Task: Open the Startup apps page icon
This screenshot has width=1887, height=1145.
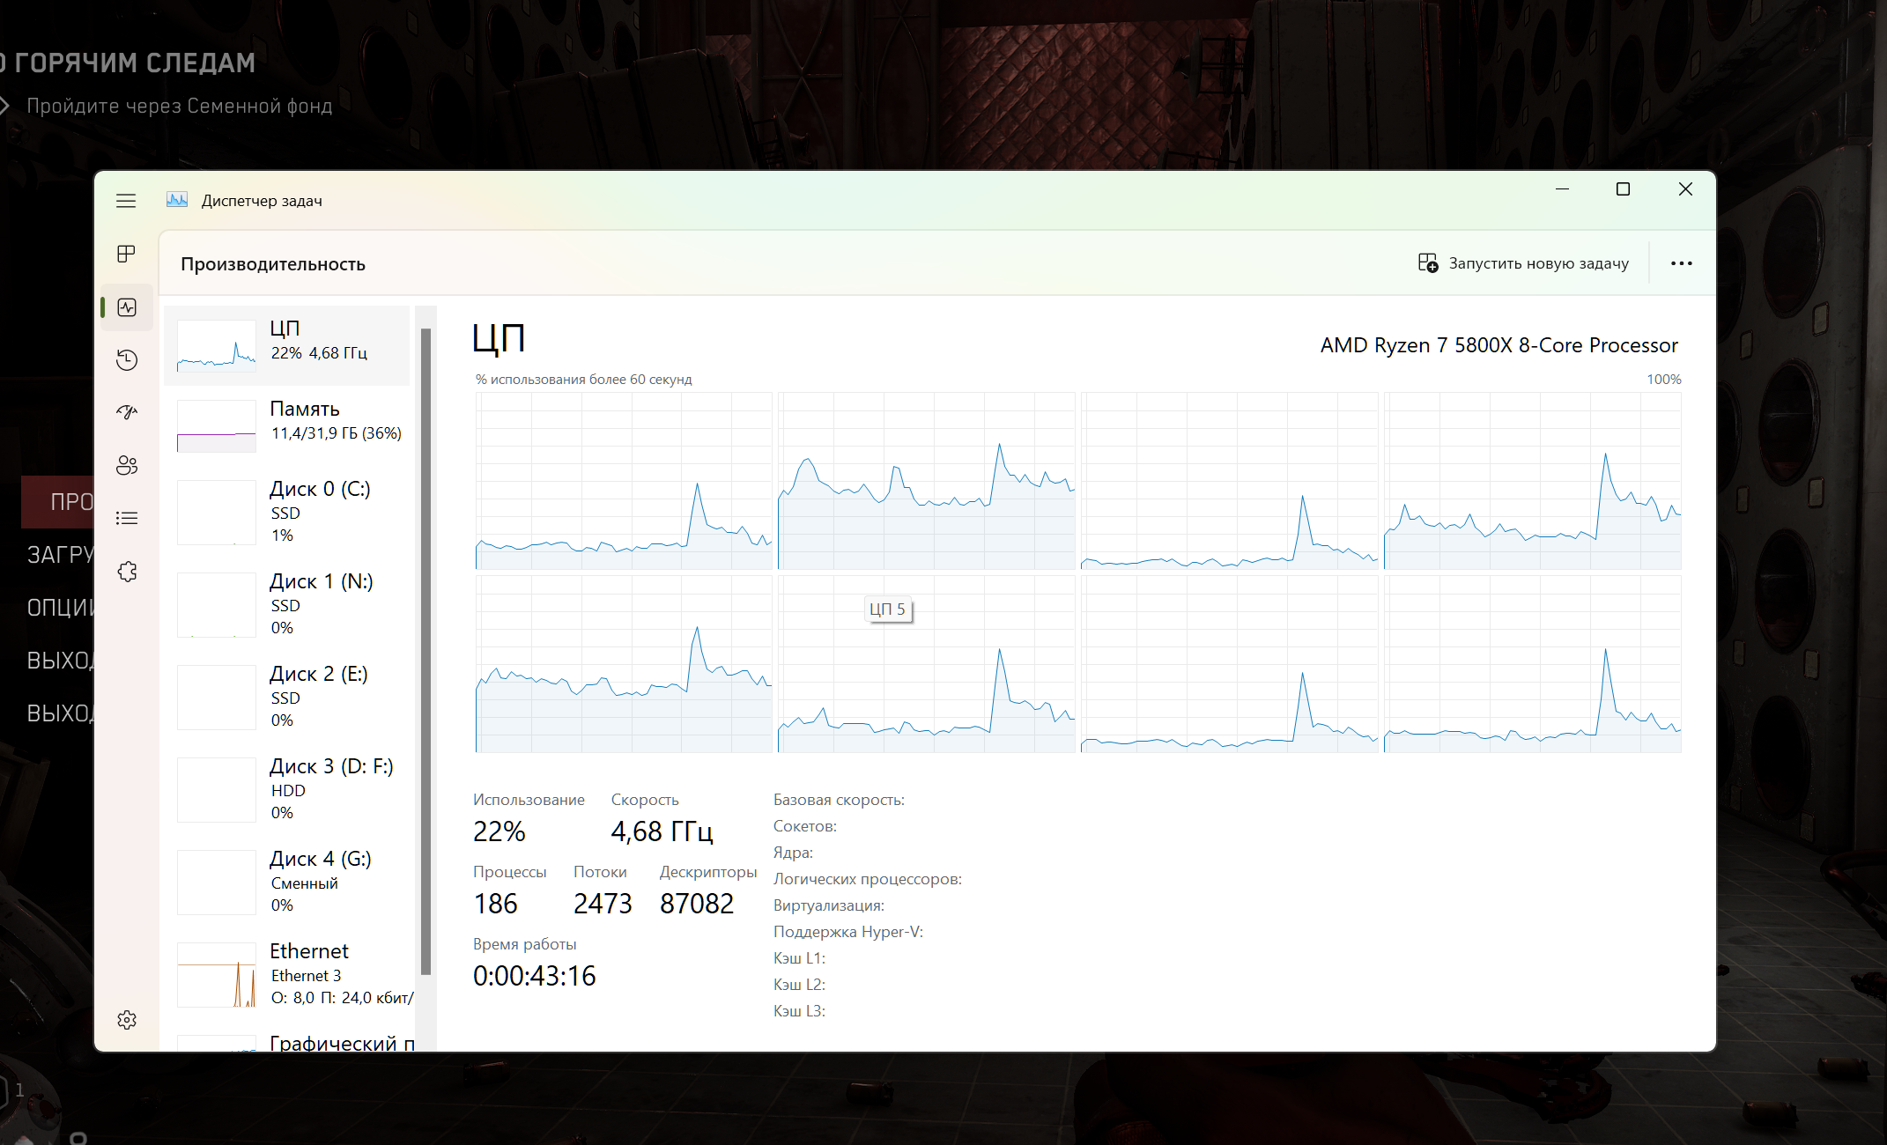Action: 127,412
